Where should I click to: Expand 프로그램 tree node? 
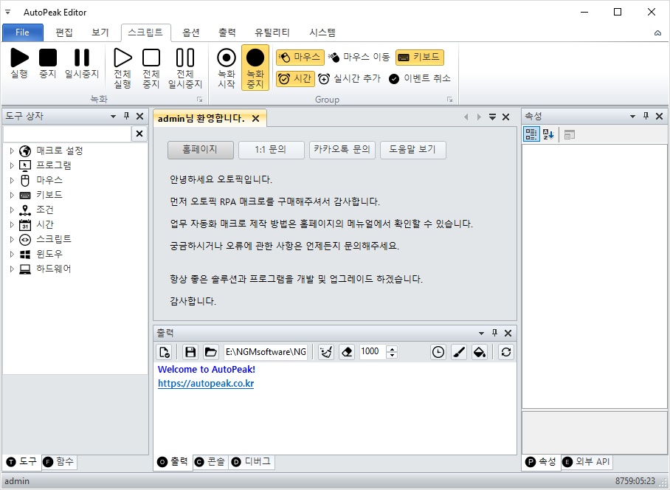pyautogui.click(x=12, y=165)
